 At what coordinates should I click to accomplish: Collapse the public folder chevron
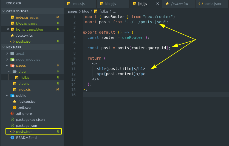point(7,95)
